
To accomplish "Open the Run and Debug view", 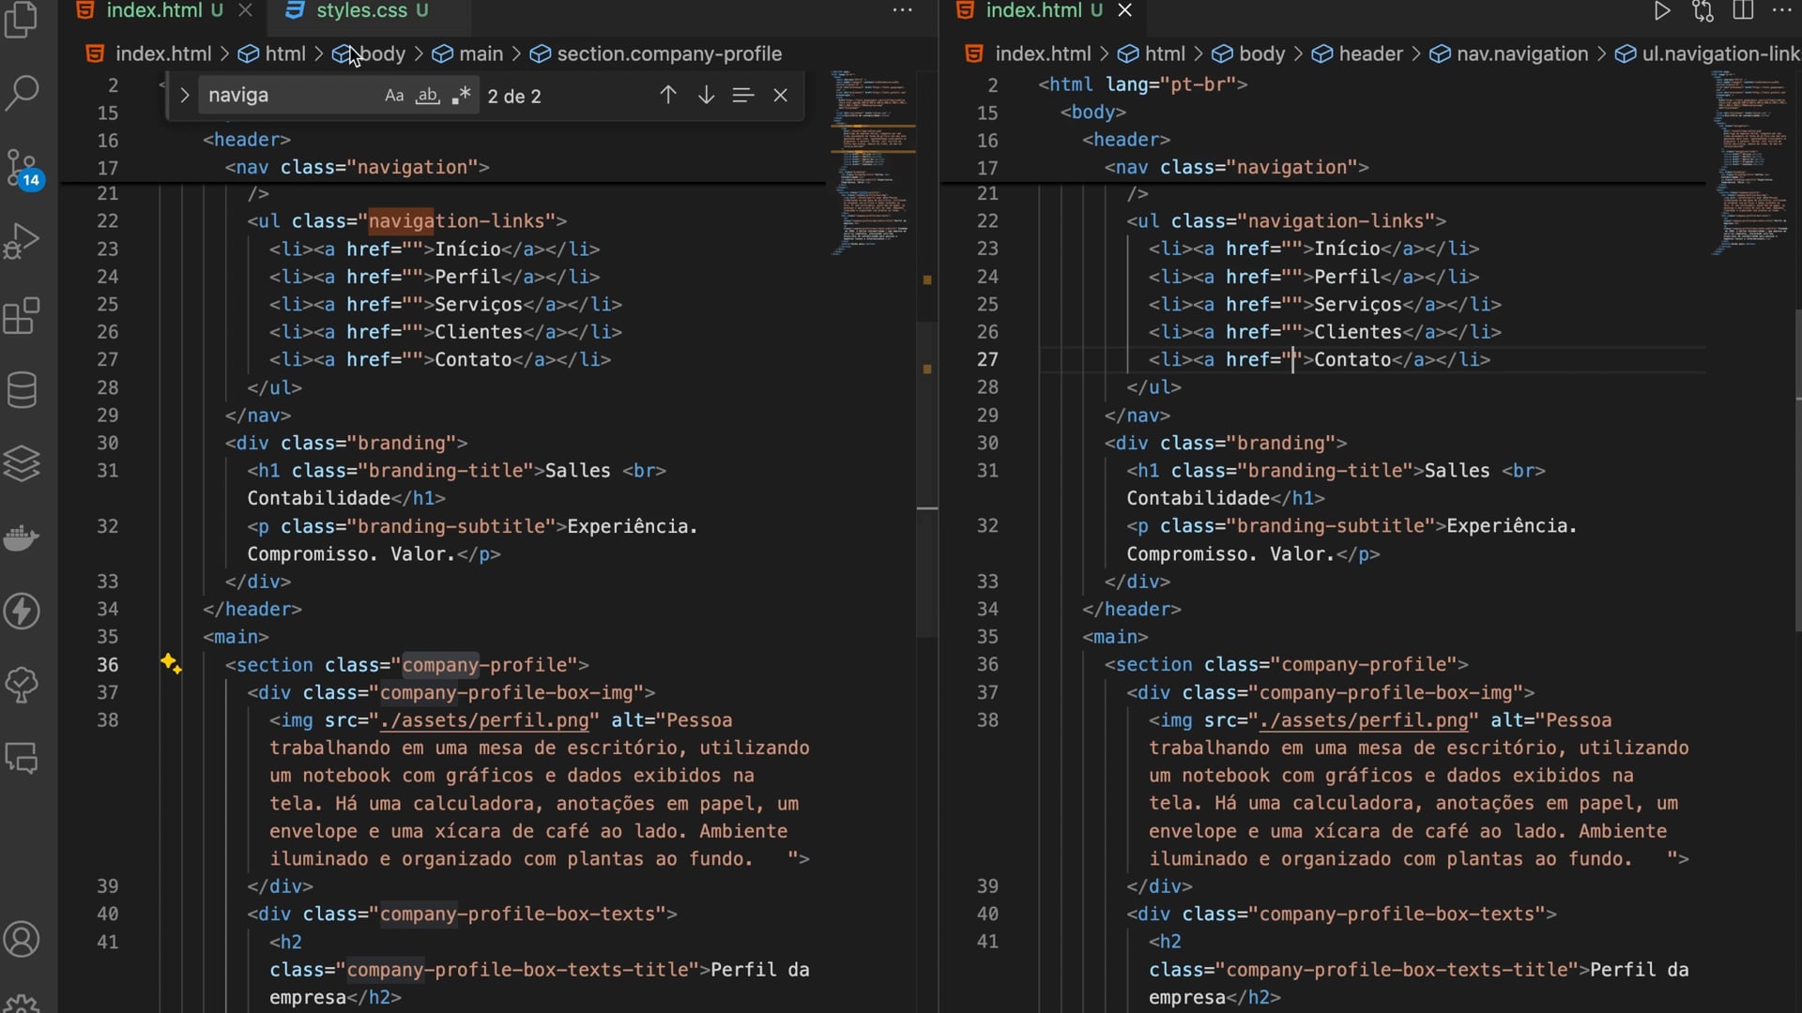I will [23, 241].
